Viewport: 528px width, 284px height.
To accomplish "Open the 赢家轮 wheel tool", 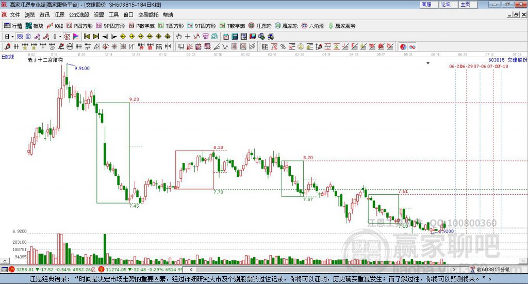I will click(x=286, y=26).
